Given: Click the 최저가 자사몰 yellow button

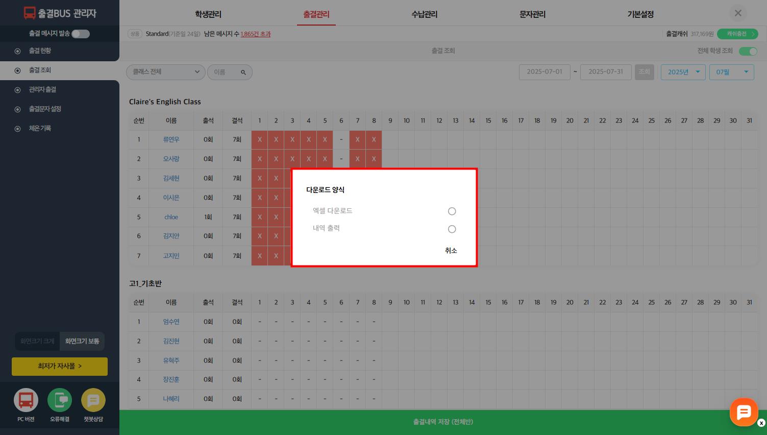Looking at the screenshot, I should (60, 366).
